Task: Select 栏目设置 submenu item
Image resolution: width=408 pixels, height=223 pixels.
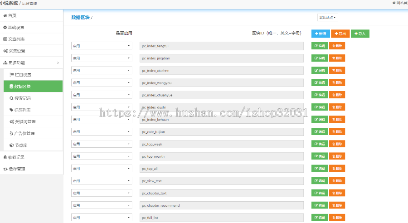Action: tap(33, 75)
